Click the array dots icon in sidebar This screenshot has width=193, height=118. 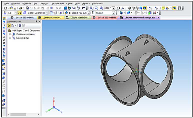click(4, 30)
